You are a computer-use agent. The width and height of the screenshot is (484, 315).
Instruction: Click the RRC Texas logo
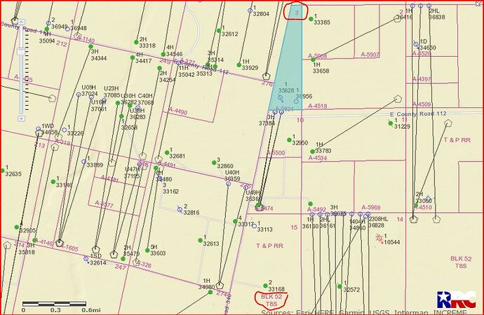[456, 300]
